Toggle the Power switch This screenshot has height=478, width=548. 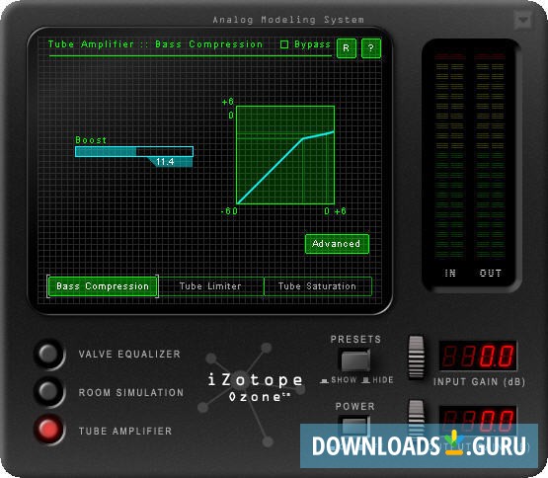point(354,426)
